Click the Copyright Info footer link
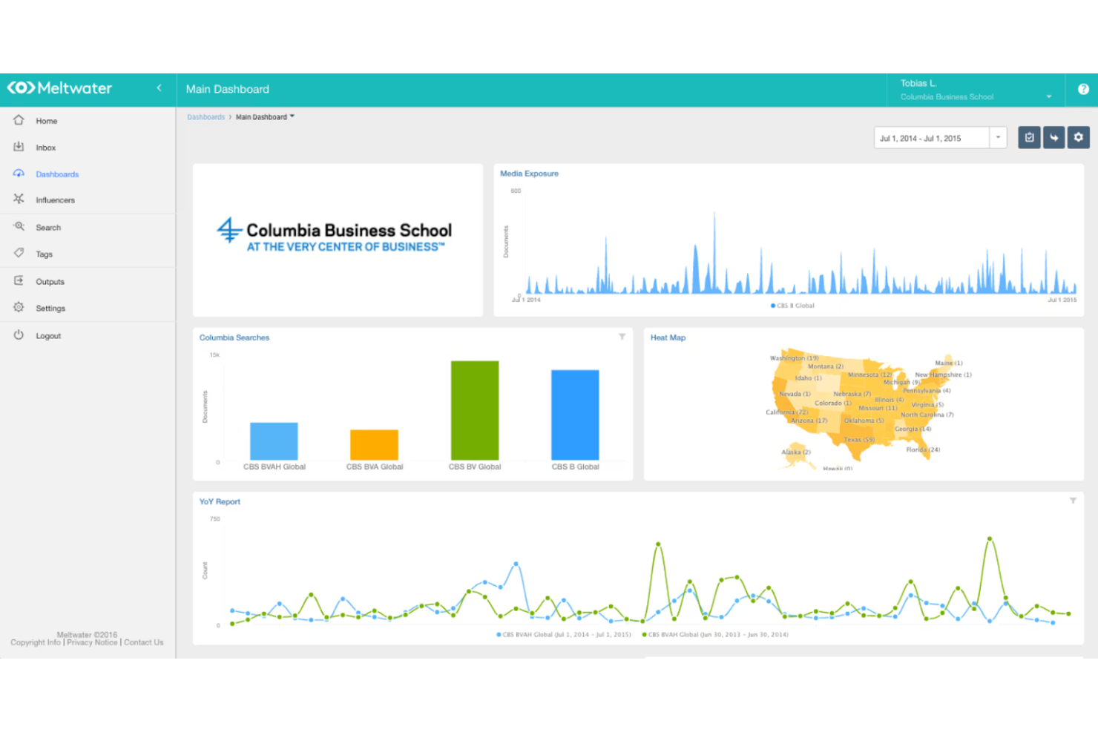This screenshot has height=732, width=1098. pyautogui.click(x=36, y=643)
